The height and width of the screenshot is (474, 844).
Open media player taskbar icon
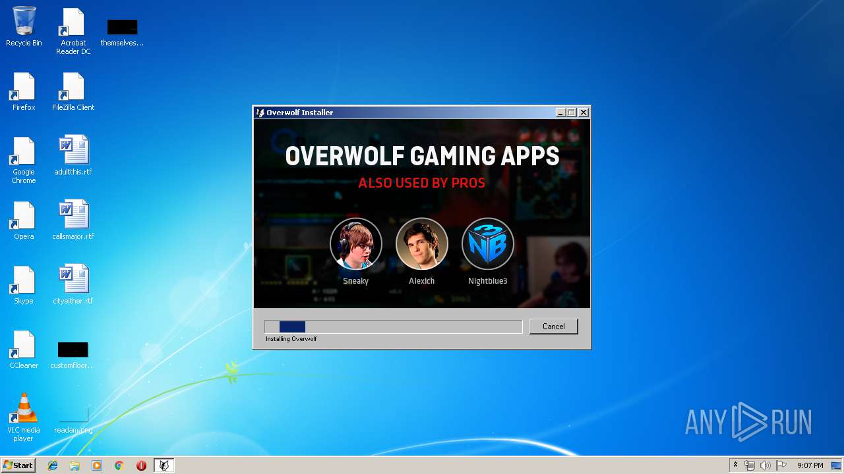click(x=97, y=465)
